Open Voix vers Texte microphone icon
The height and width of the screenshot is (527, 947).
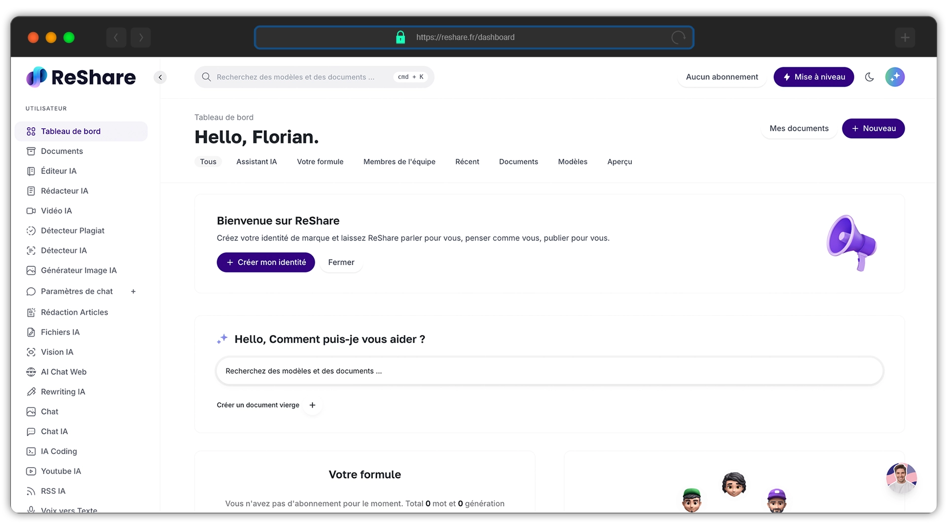coord(31,509)
